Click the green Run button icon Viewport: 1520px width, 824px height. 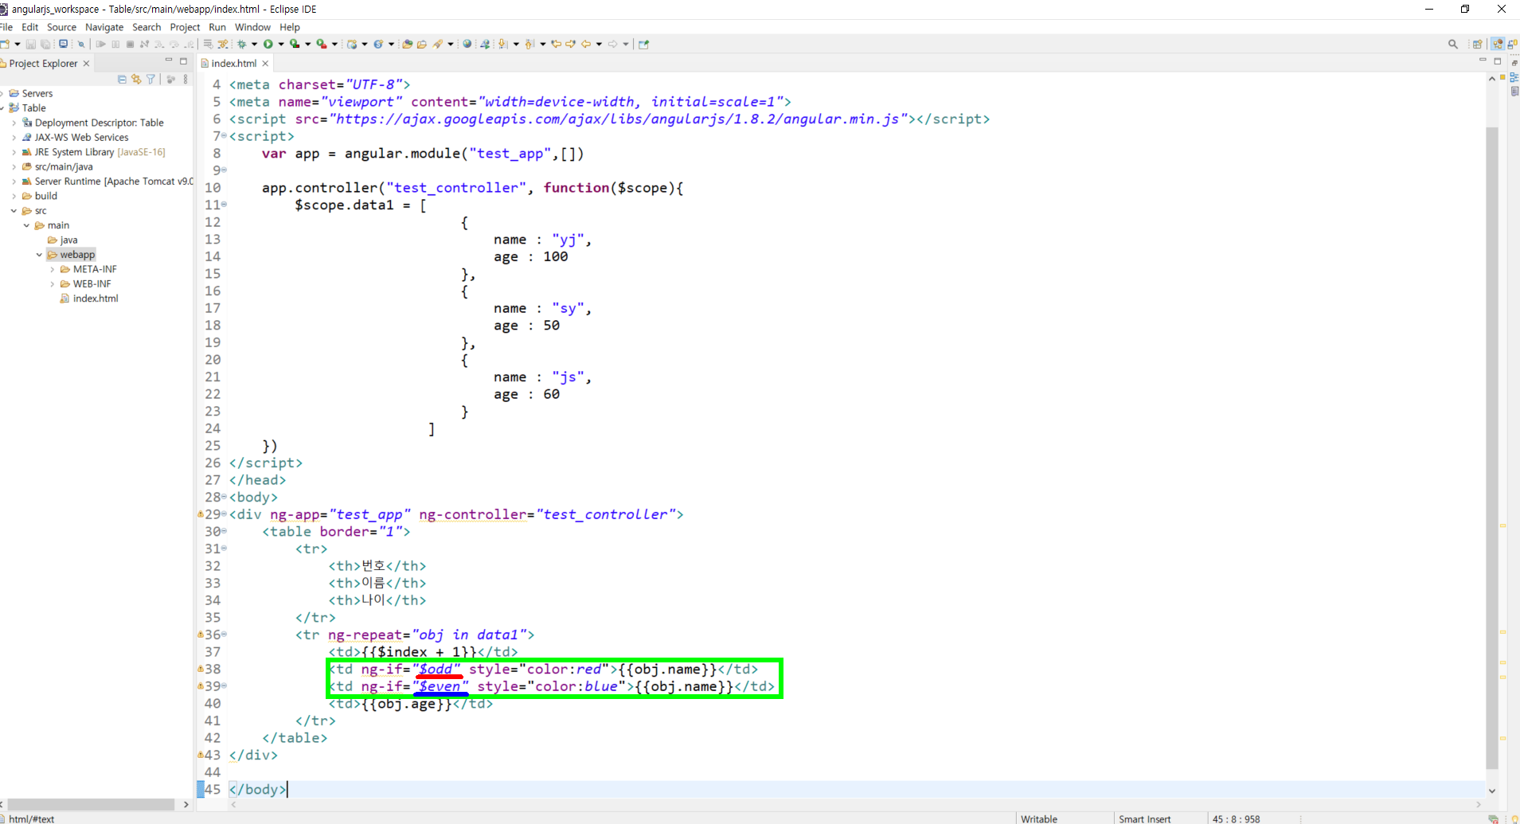[x=268, y=44]
